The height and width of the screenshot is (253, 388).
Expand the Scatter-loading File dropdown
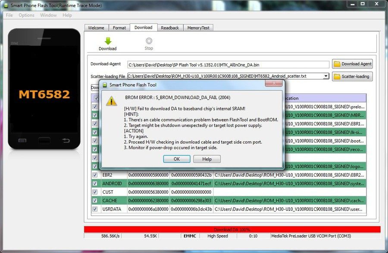pos(326,76)
